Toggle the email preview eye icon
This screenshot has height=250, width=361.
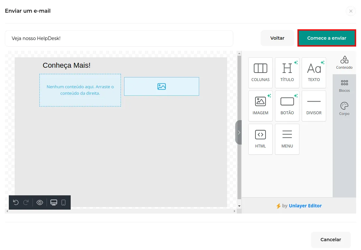[40, 202]
